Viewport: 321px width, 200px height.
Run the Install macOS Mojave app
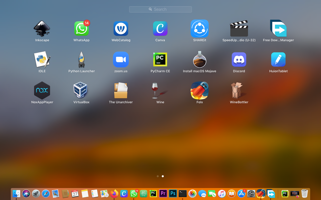(x=200, y=59)
